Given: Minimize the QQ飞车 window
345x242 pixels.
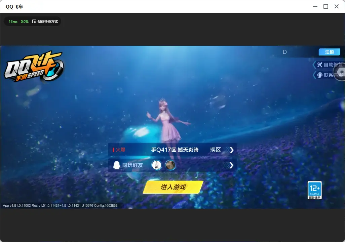Looking at the screenshot, I should (x=315, y=7).
